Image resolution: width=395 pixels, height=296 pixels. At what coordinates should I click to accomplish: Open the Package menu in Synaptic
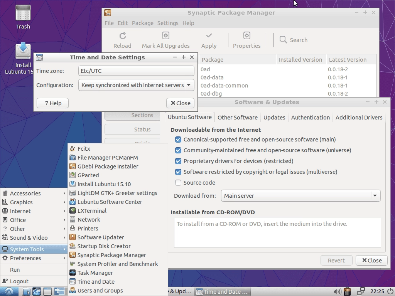[143, 23]
